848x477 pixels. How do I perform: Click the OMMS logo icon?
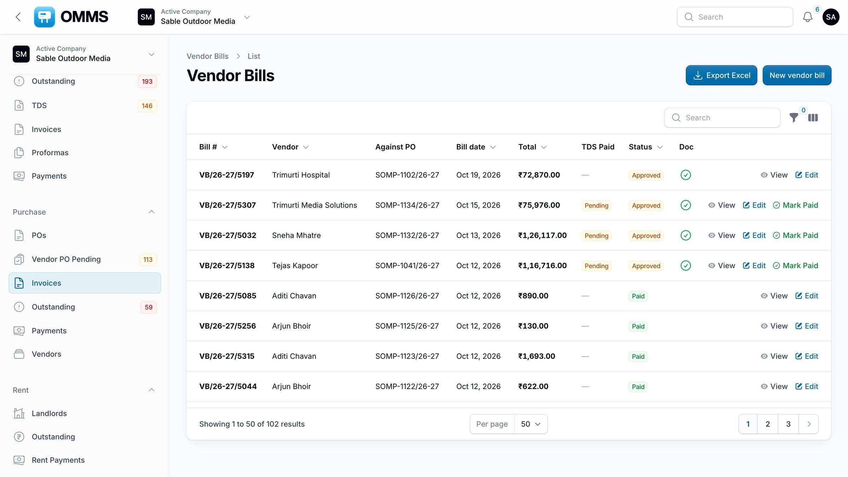(45, 17)
